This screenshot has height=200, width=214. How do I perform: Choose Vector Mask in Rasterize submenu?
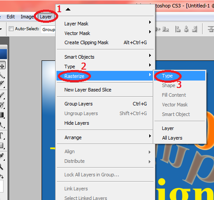(180, 105)
